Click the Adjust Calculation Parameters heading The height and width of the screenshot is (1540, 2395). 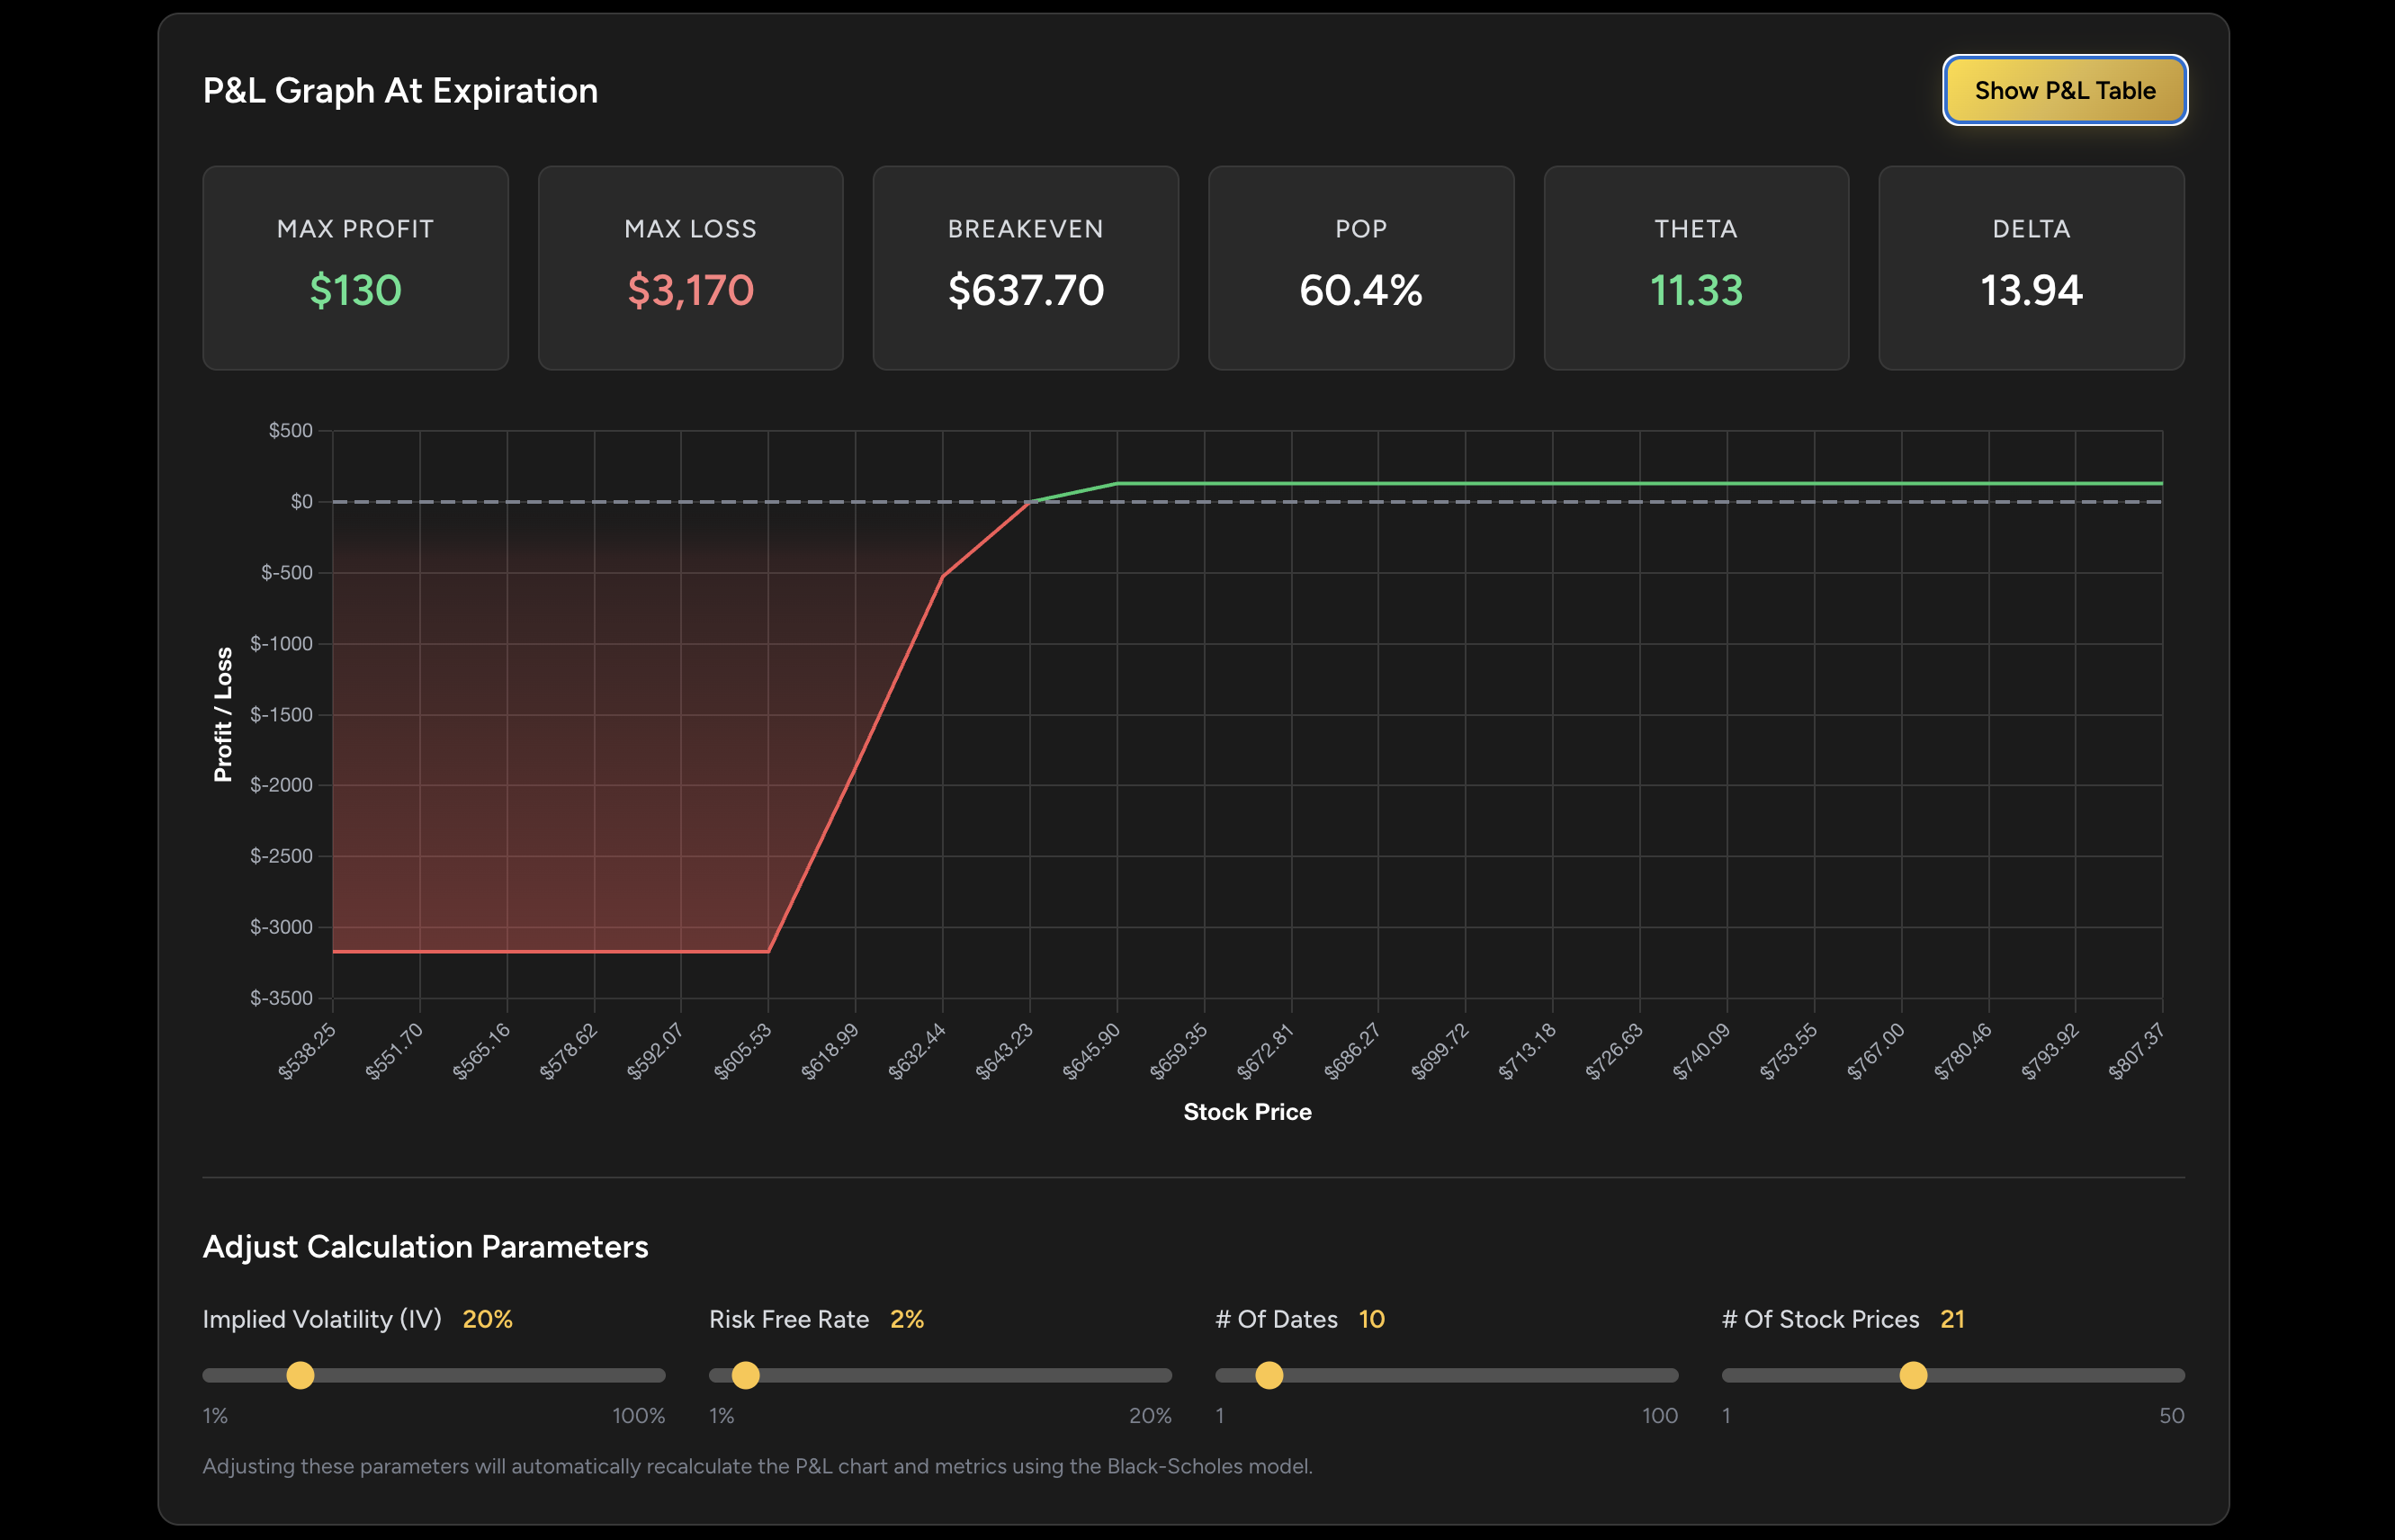pyautogui.click(x=425, y=1247)
